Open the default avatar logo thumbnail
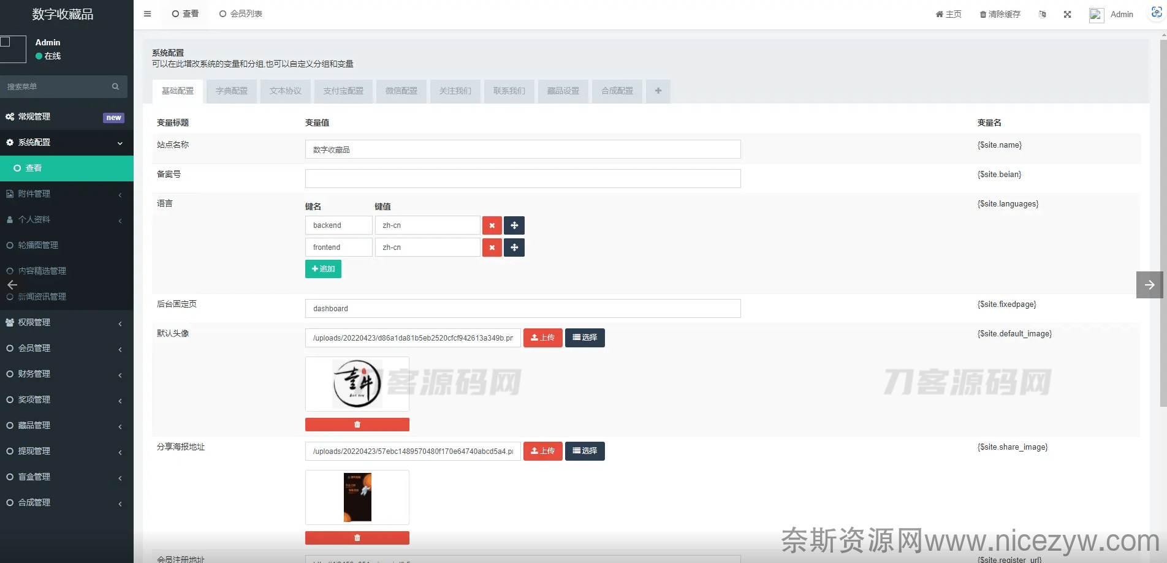The width and height of the screenshot is (1167, 563). [x=357, y=384]
